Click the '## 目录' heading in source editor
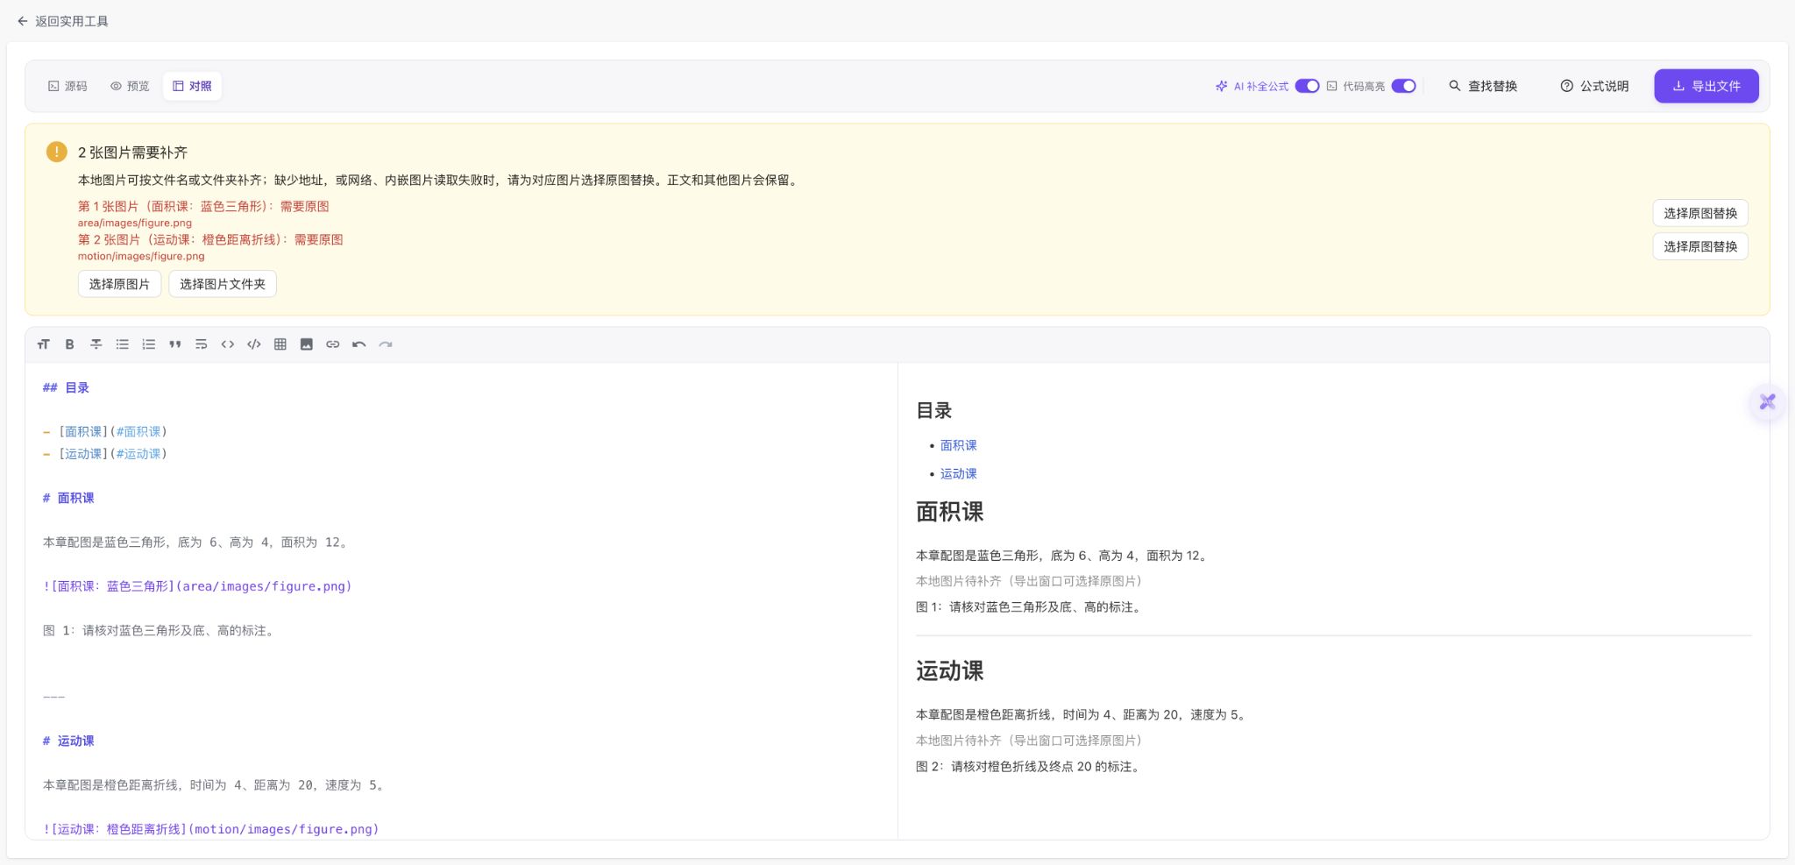1795x865 pixels. [66, 387]
